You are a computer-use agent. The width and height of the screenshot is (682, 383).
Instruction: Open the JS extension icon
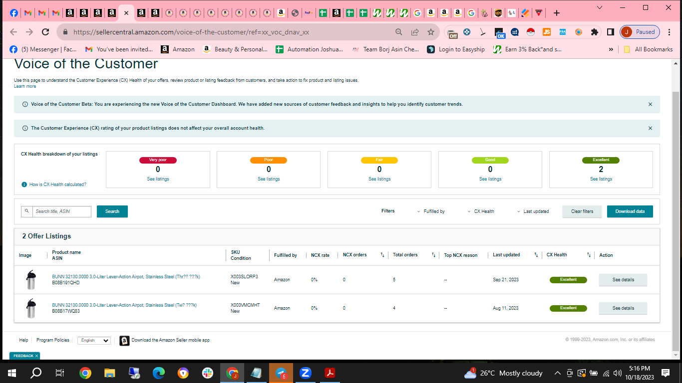[547, 32]
